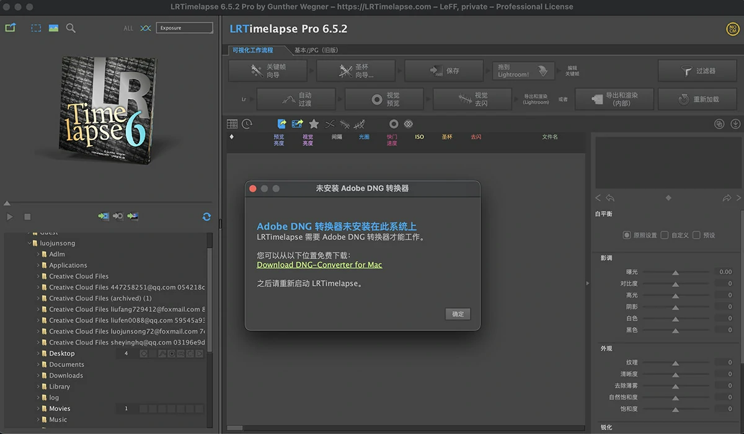Expand the Library folder
Image resolution: width=744 pixels, height=434 pixels.
click(x=38, y=386)
